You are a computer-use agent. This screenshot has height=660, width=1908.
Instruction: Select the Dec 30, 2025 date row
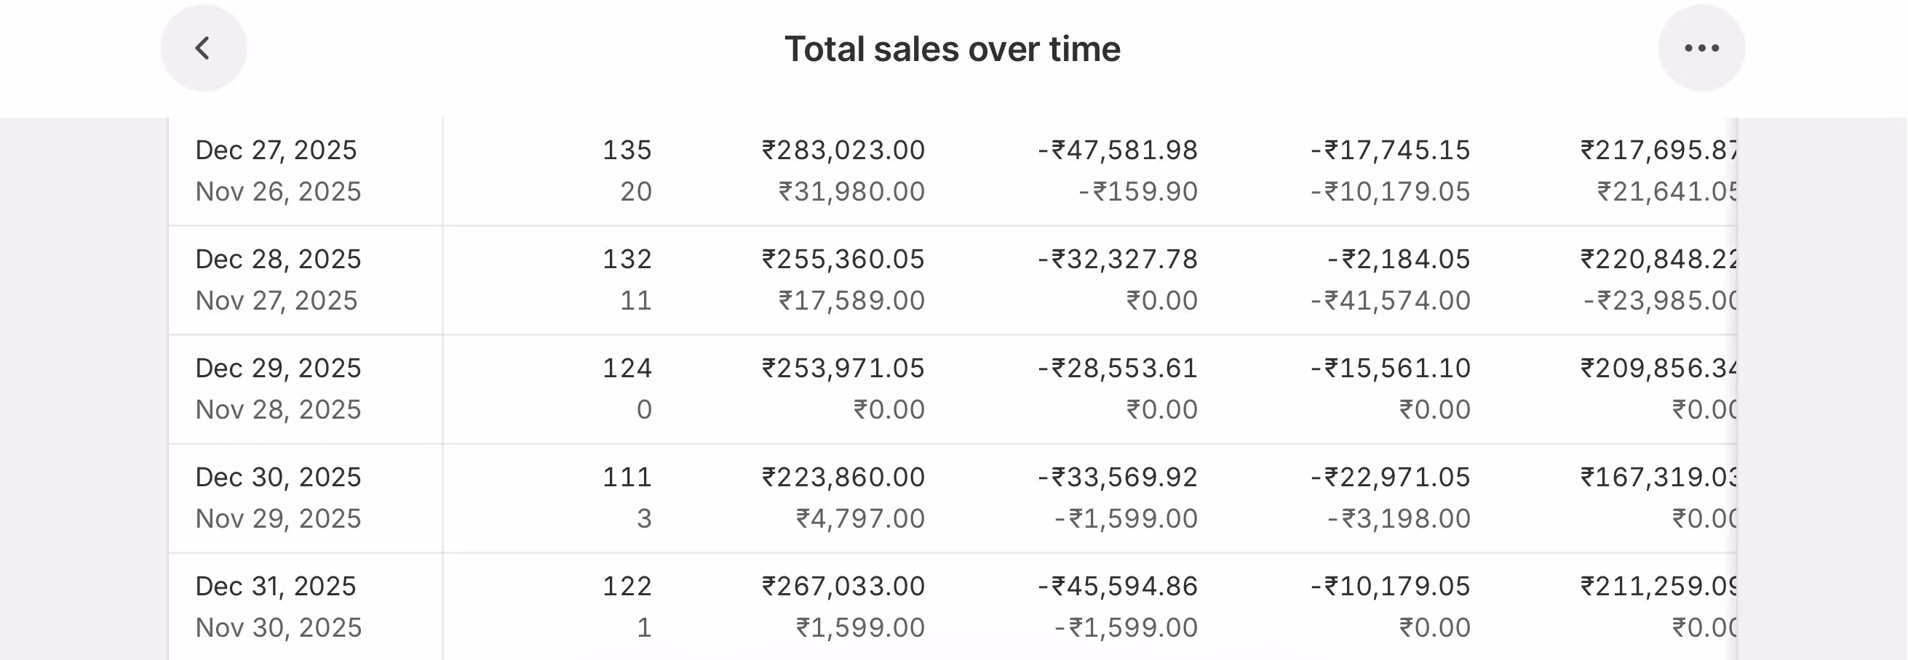[278, 478]
